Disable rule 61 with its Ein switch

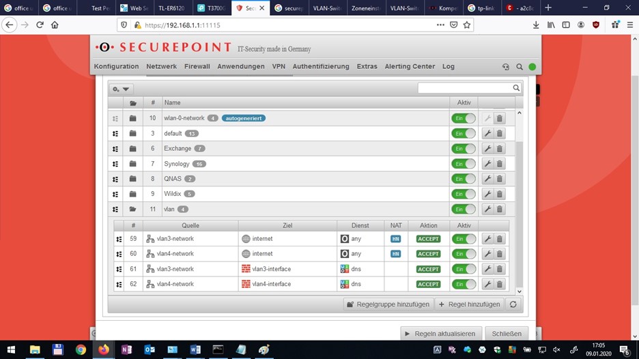pos(464,269)
